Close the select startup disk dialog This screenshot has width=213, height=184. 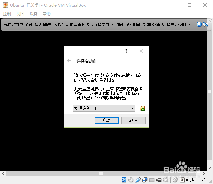click(x=141, y=51)
